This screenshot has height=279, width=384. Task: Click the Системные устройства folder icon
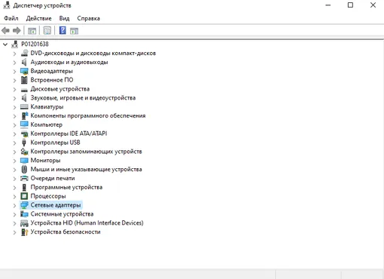point(24,214)
